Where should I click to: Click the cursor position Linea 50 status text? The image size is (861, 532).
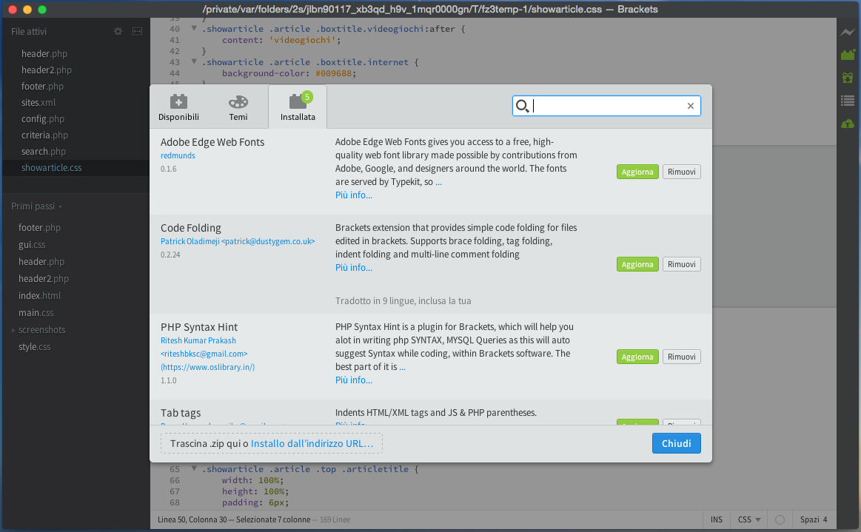click(x=192, y=519)
